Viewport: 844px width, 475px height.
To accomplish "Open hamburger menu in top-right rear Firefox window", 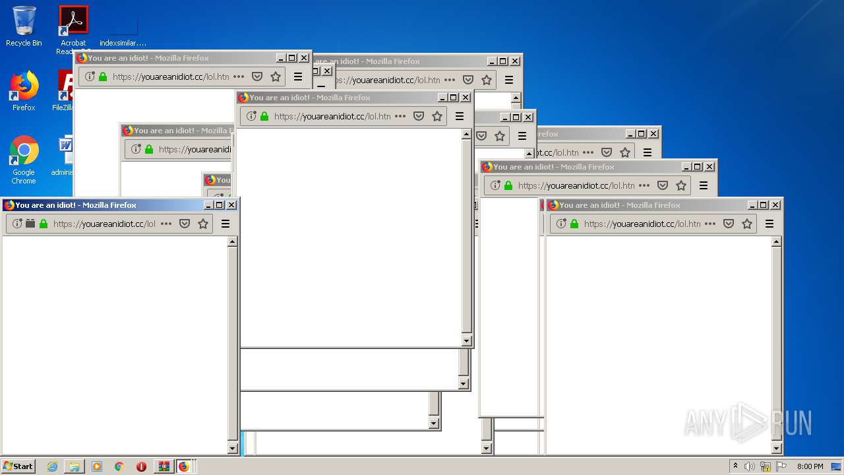I will pyautogui.click(x=509, y=80).
